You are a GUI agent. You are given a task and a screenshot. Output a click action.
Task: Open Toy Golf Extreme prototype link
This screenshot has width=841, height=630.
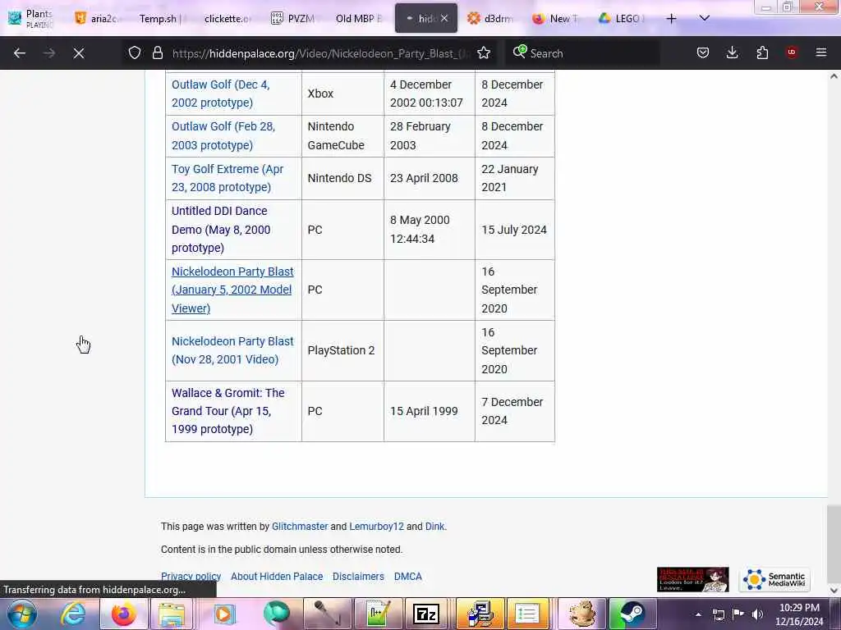pos(227,178)
